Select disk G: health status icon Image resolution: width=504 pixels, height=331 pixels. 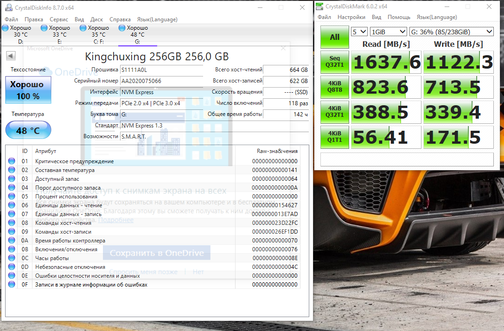(122, 28)
